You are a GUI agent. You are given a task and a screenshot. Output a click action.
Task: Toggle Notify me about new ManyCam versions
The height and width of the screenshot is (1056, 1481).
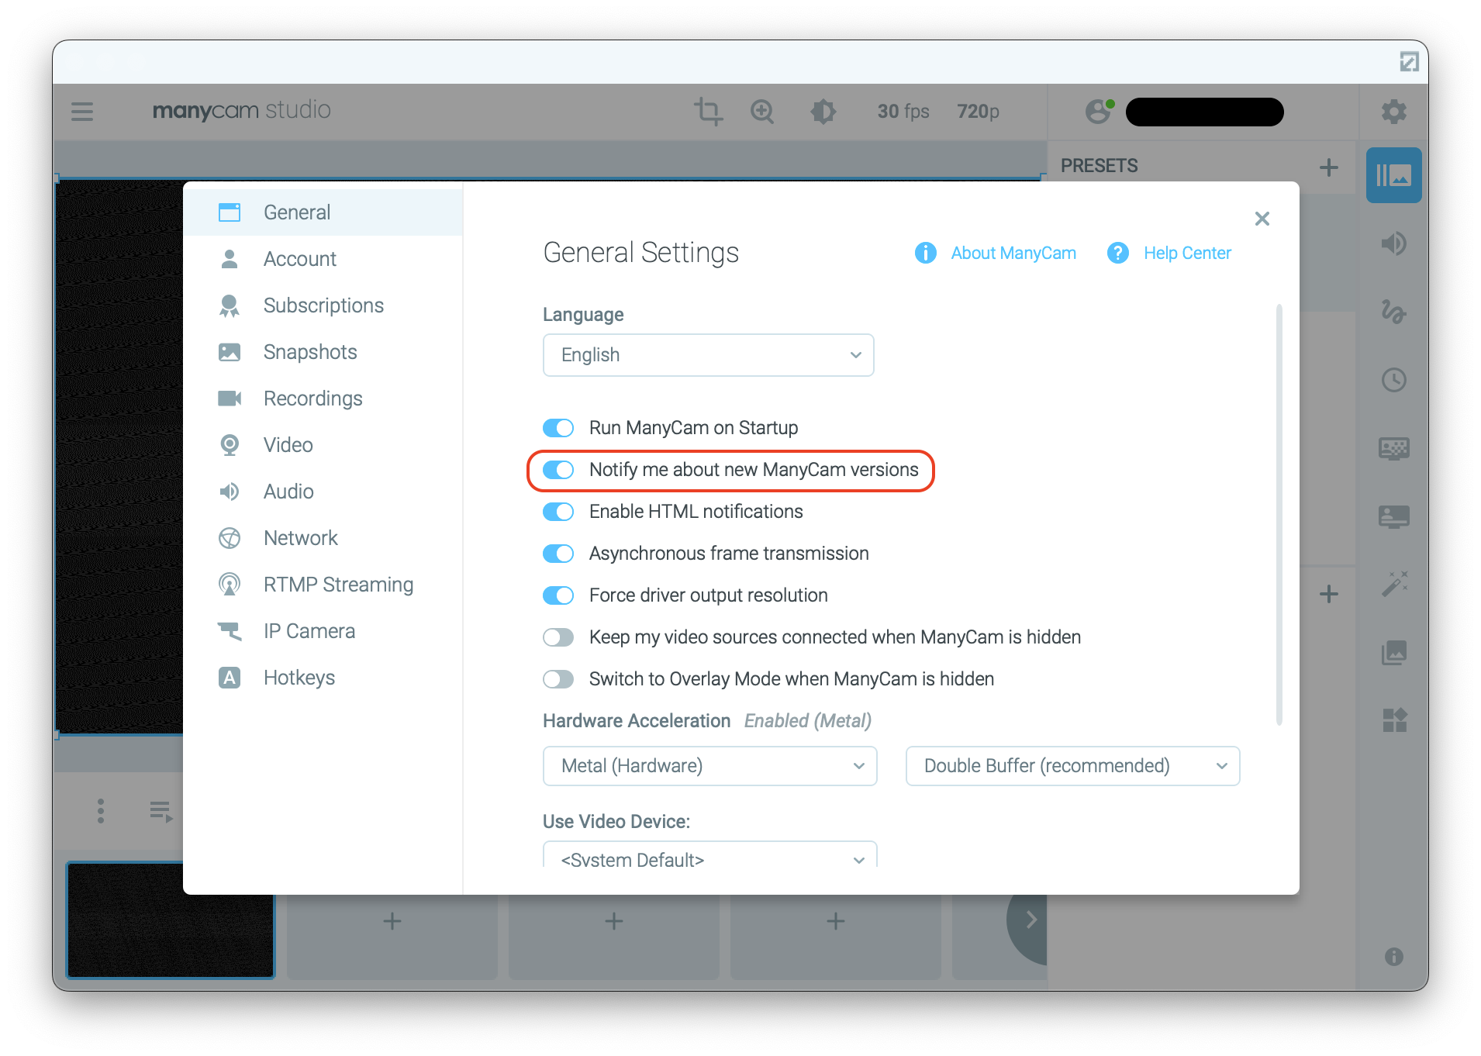pos(558,470)
